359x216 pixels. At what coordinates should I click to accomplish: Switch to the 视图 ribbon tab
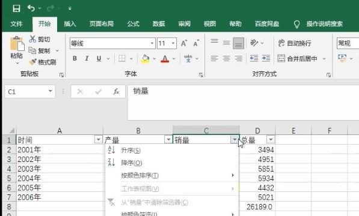[x=210, y=24]
